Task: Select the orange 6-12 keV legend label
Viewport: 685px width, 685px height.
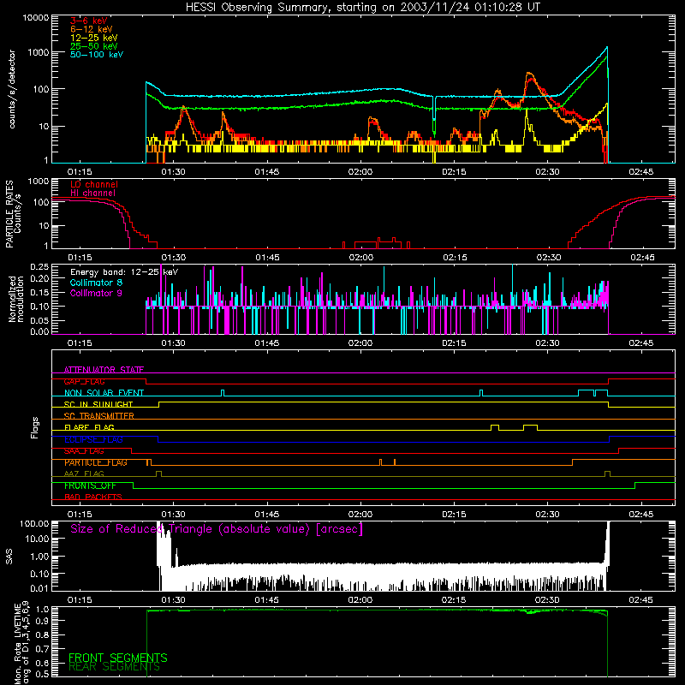Action: [92, 29]
